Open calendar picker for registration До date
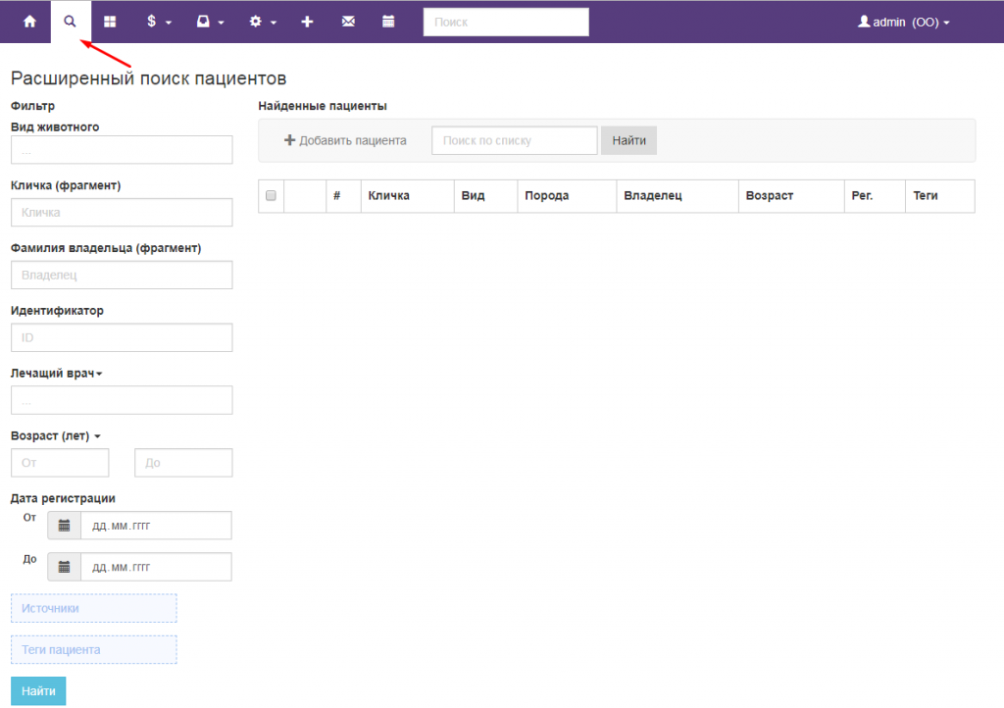Image resolution: width=1004 pixels, height=708 pixels. click(x=64, y=567)
